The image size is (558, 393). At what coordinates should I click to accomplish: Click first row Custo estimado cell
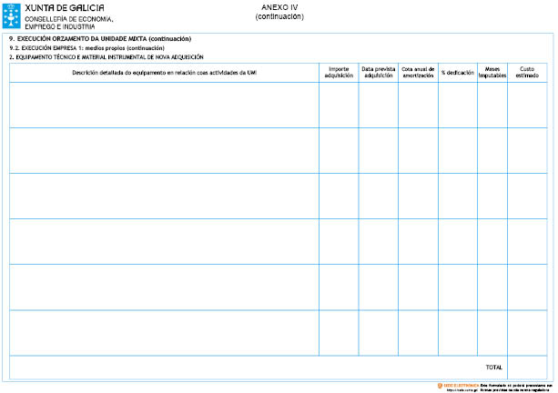[527, 105]
